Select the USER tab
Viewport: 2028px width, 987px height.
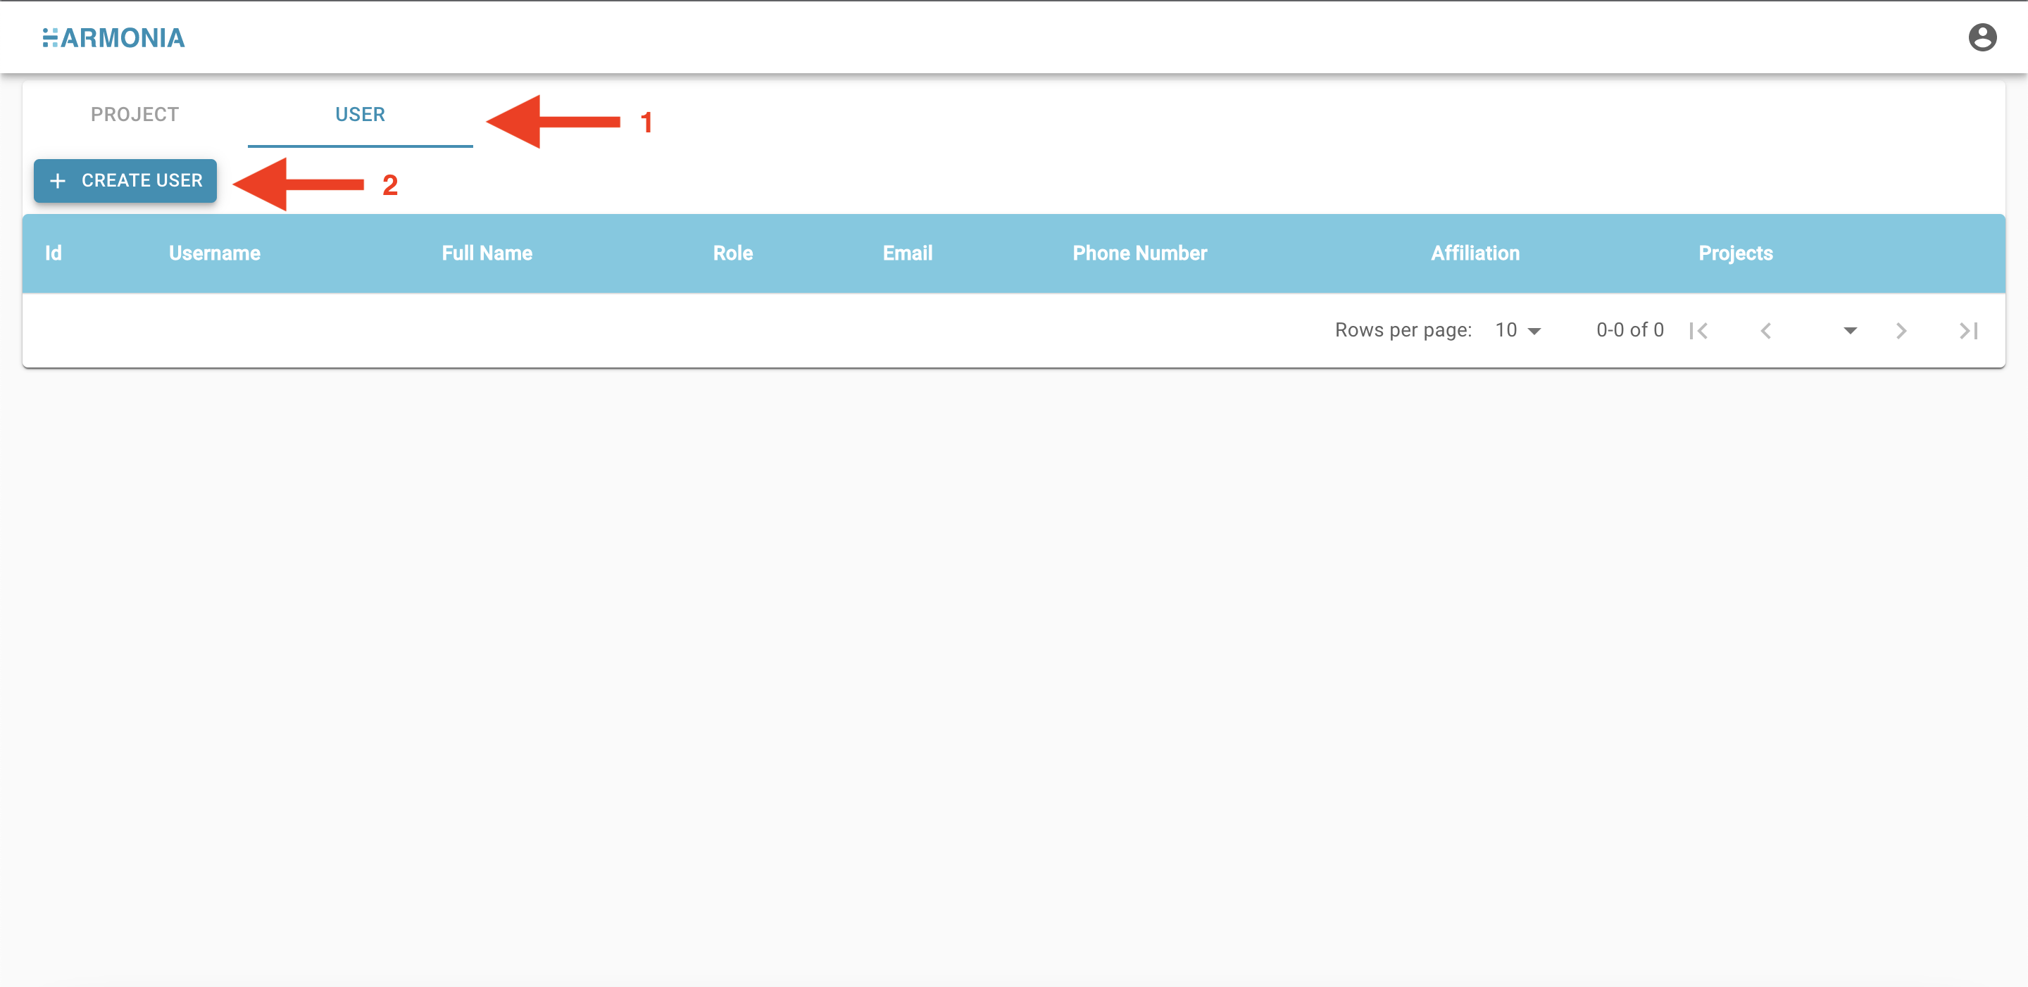point(360,114)
